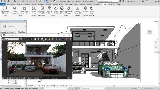Click the Perspective label in view control bar
This screenshot has height=90, width=160.
31,86
